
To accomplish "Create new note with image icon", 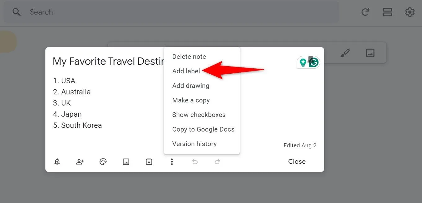I will pyautogui.click(x=370, y=53).
